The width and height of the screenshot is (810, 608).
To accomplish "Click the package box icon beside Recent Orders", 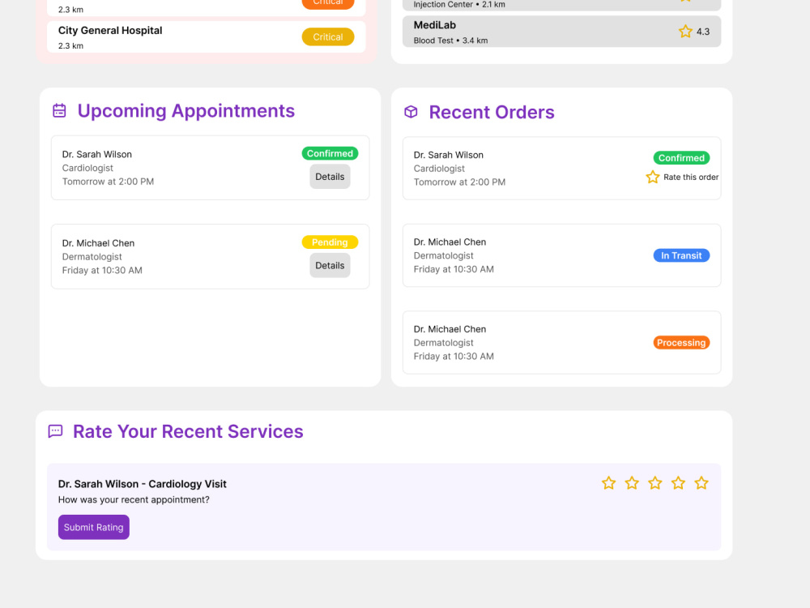I will coord(411,112).
